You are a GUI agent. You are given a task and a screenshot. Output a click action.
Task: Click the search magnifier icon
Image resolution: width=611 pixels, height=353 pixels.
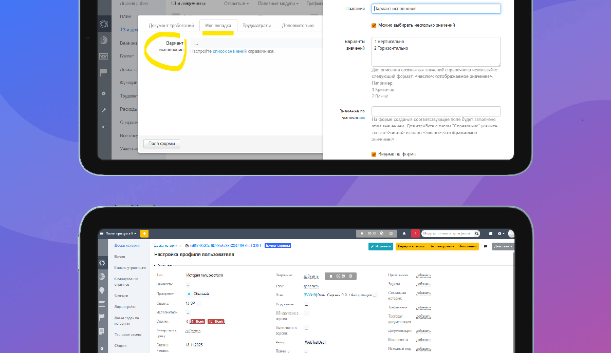(x=476, y=233)
